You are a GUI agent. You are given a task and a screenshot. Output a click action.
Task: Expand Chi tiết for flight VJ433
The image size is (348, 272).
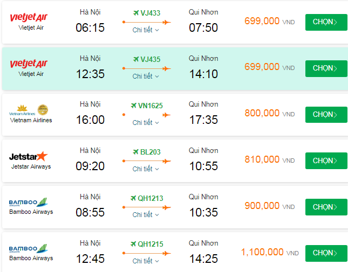point(146,30)
